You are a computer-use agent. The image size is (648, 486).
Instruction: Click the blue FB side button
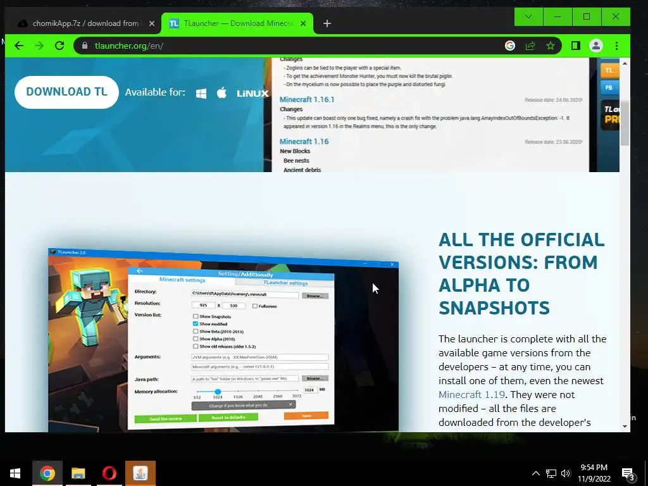[609, 87]
